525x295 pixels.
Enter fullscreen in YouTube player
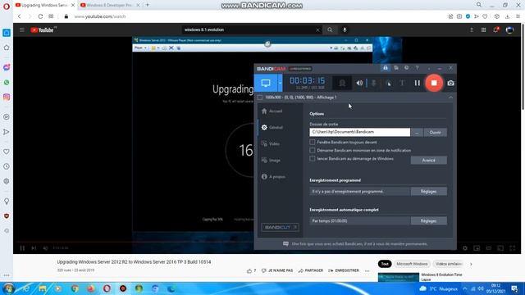512,248
